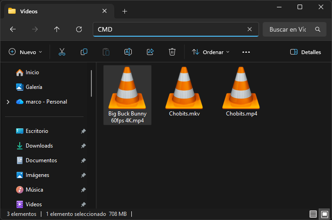
Task: Select the Chobits.mp4 file
Action: click(x=241, y=92)
